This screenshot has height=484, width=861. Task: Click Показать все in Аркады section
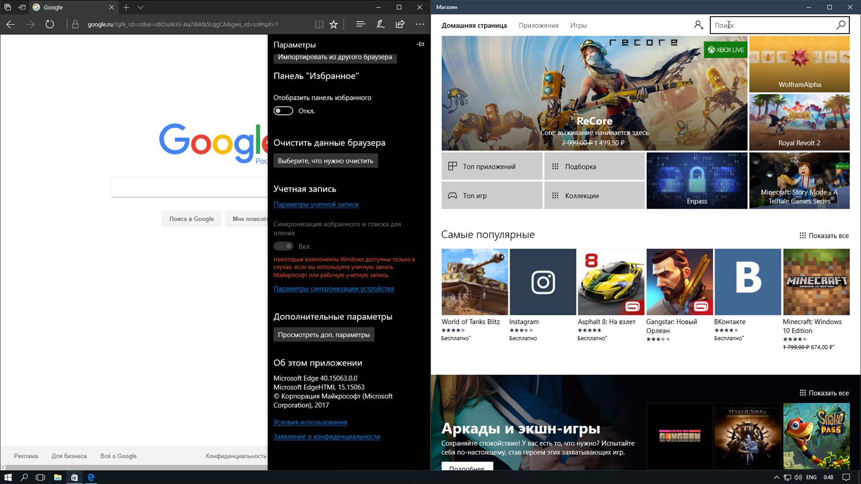(x=824, y=393)
